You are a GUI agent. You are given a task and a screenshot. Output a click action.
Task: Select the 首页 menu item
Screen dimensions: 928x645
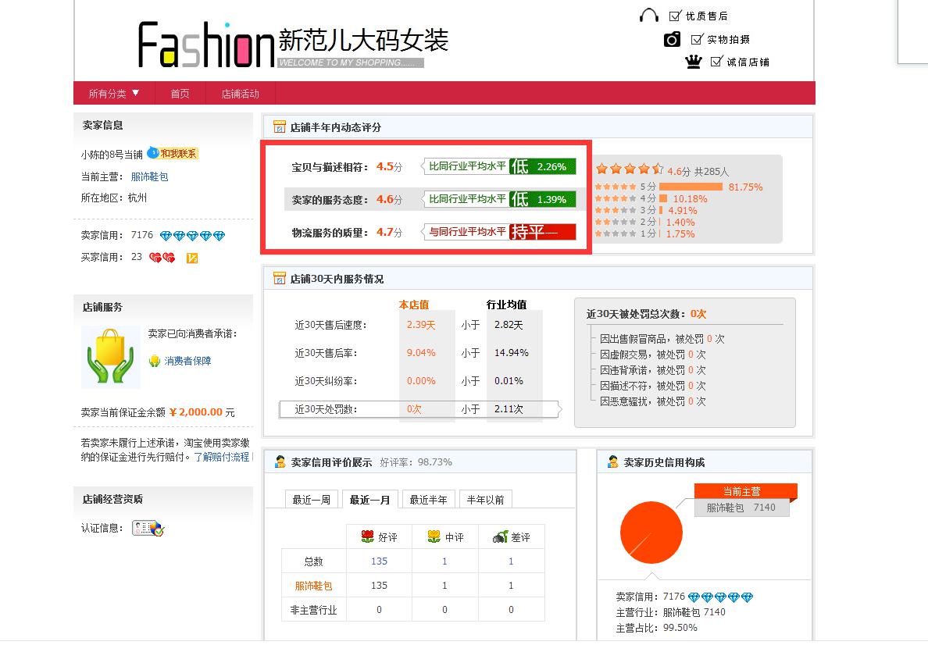[180, 92]
